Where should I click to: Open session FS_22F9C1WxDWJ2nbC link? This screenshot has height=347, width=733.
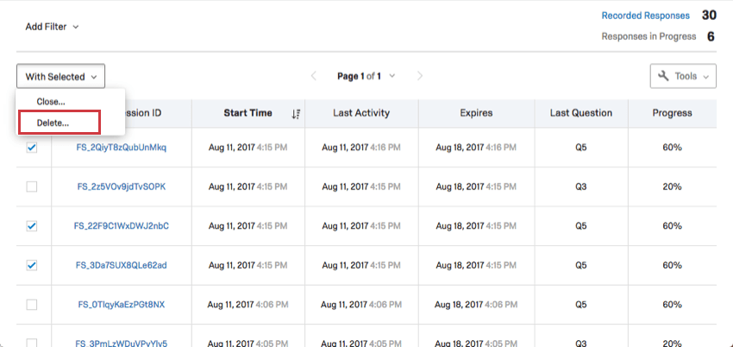pos(122,226)
